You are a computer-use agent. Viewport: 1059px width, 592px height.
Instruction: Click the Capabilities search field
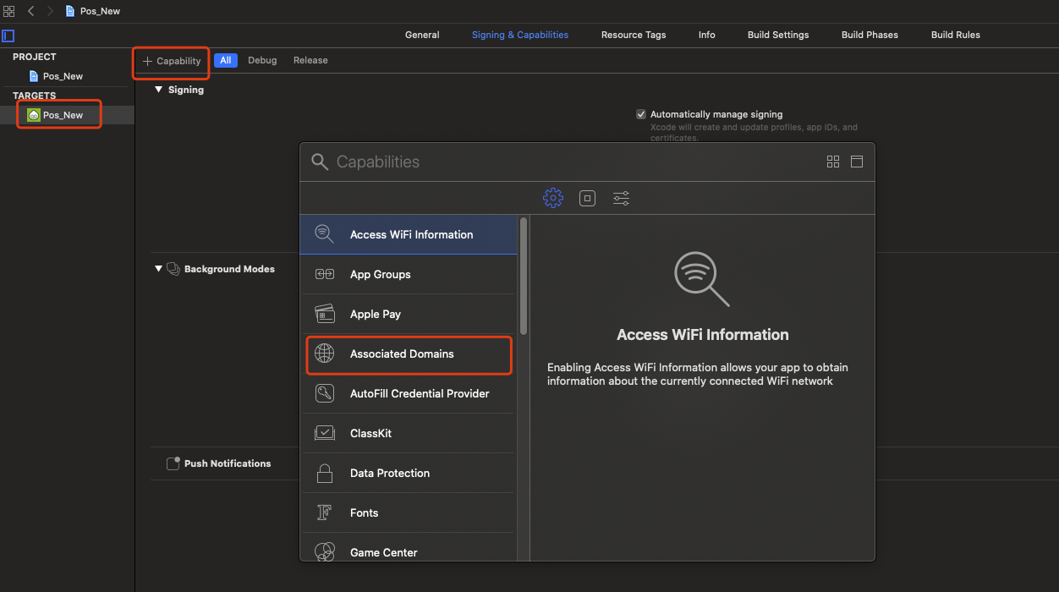click(575, 162)
